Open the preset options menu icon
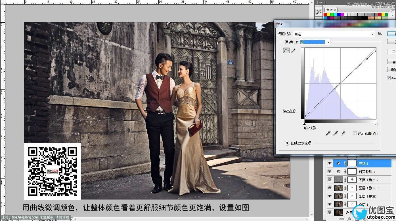The width and height of the screenshot is (396, 221). coord(380,34)
